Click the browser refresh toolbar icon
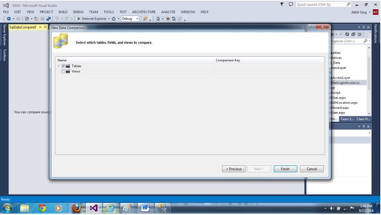The height and width of the screenshot is (215, 381). coord(114,19)
